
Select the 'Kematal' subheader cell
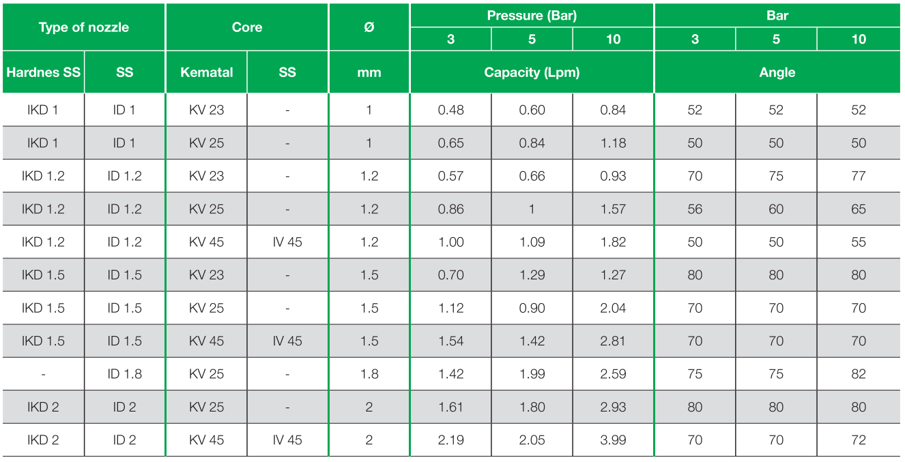[206, 72]
